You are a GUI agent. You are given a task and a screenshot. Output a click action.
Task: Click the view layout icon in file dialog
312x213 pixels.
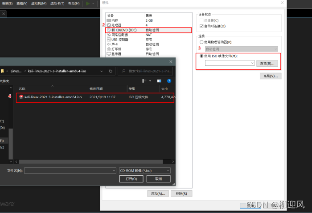144,81
